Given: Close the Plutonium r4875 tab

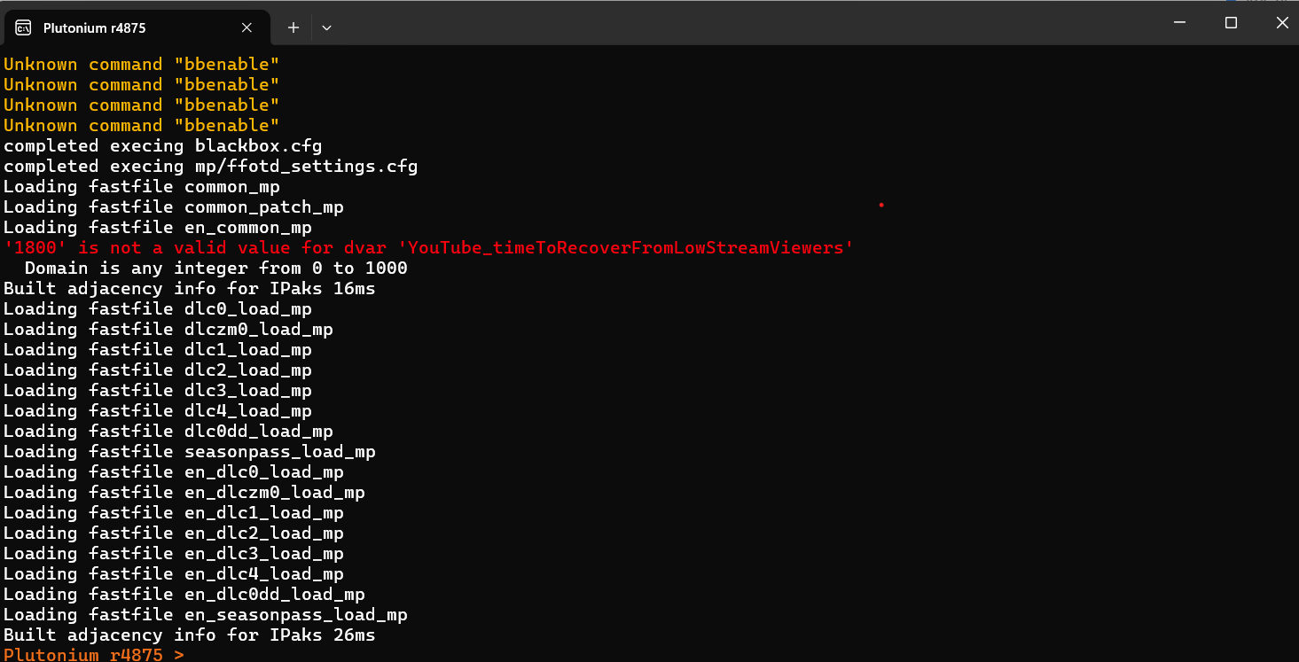Looking at the screenshot, I should point(247,27).
